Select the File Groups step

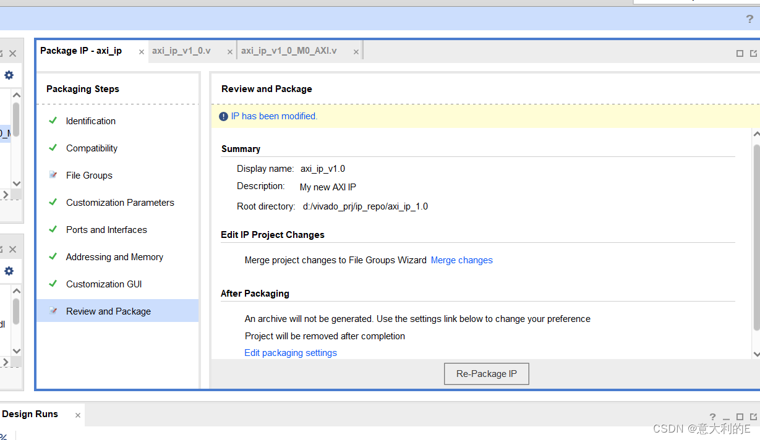coord(89,176)
